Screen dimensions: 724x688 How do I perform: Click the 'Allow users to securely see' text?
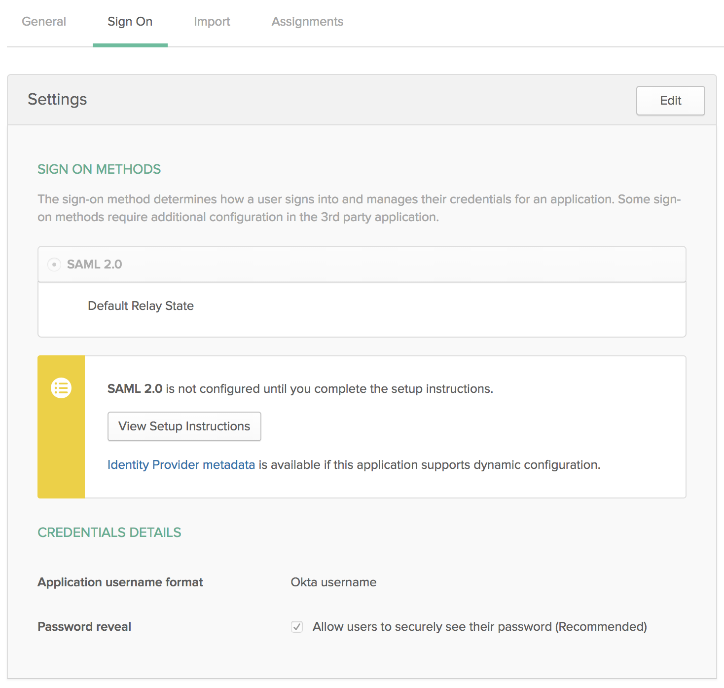click(479, 627)
